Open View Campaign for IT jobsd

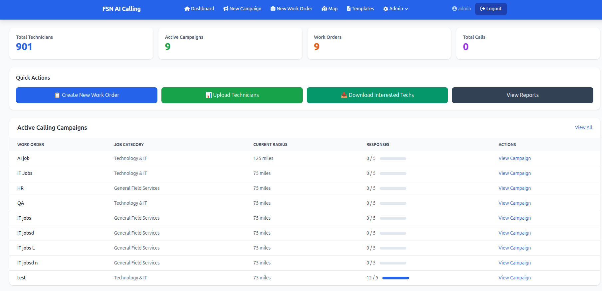pyautogui.click(x=514, y=233)
